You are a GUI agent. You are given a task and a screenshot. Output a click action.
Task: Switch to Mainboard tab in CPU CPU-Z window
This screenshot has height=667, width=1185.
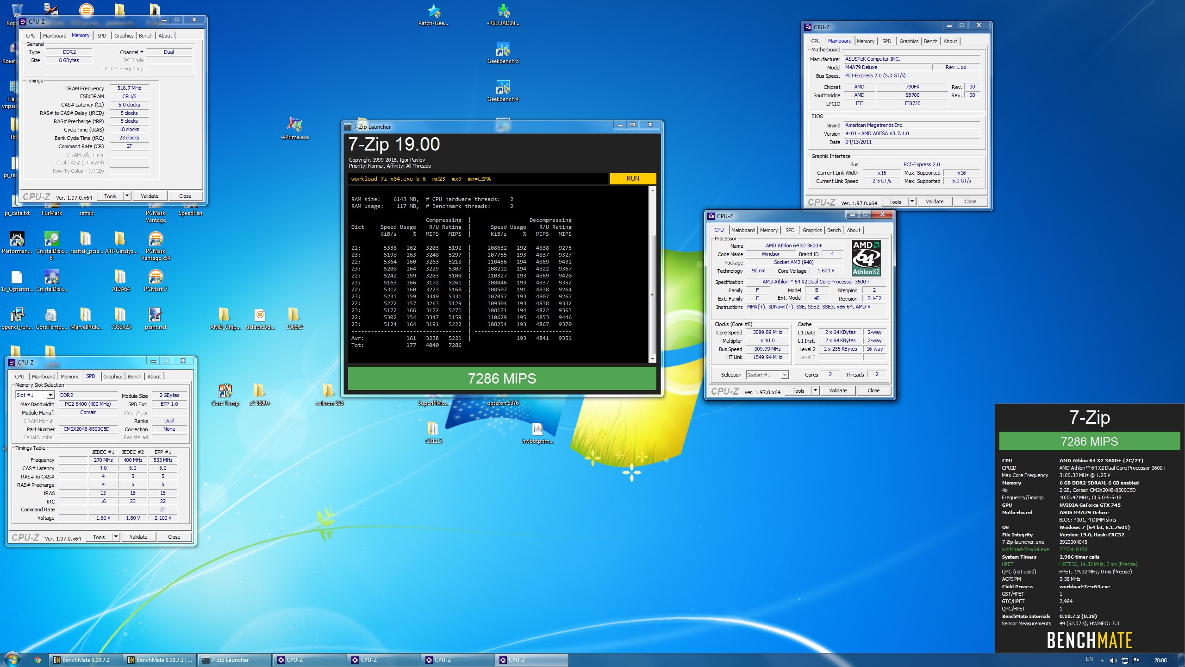743,230
